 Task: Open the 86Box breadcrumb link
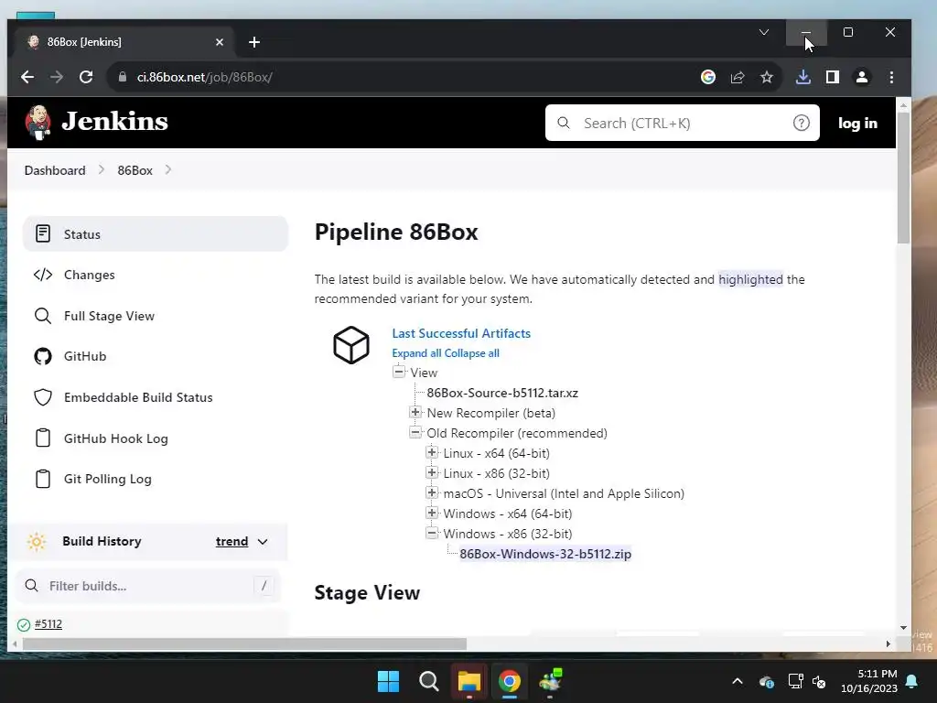click(x=135, y=170)
